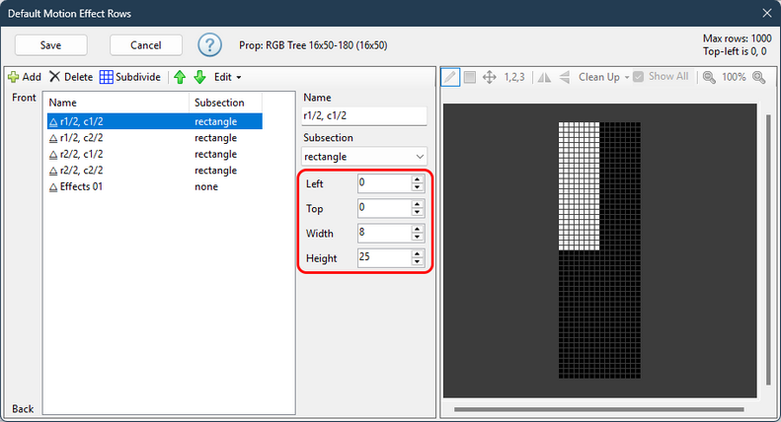The width and height of the screenshot is (781, 422).
Task: Click the Cancel button
Action: pos(146,45)
